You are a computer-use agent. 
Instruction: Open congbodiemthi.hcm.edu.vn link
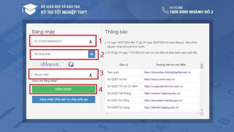coord(163,86)
